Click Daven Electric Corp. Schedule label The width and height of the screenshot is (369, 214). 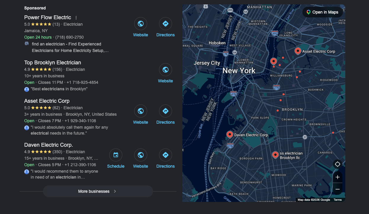(116, 166)
